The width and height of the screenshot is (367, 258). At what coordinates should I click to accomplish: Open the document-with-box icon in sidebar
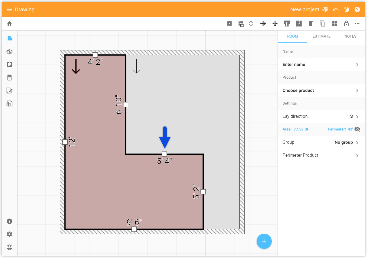pyautogui.click(x=9, y=103)
